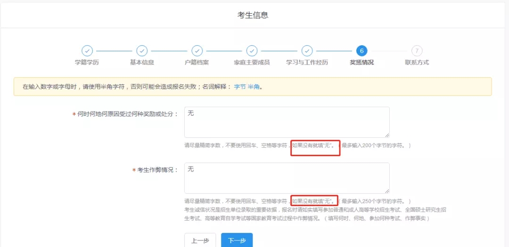Select the 奖惩情况 step label
This screenshot has height=247, width=509.
[x=362, y=63]
